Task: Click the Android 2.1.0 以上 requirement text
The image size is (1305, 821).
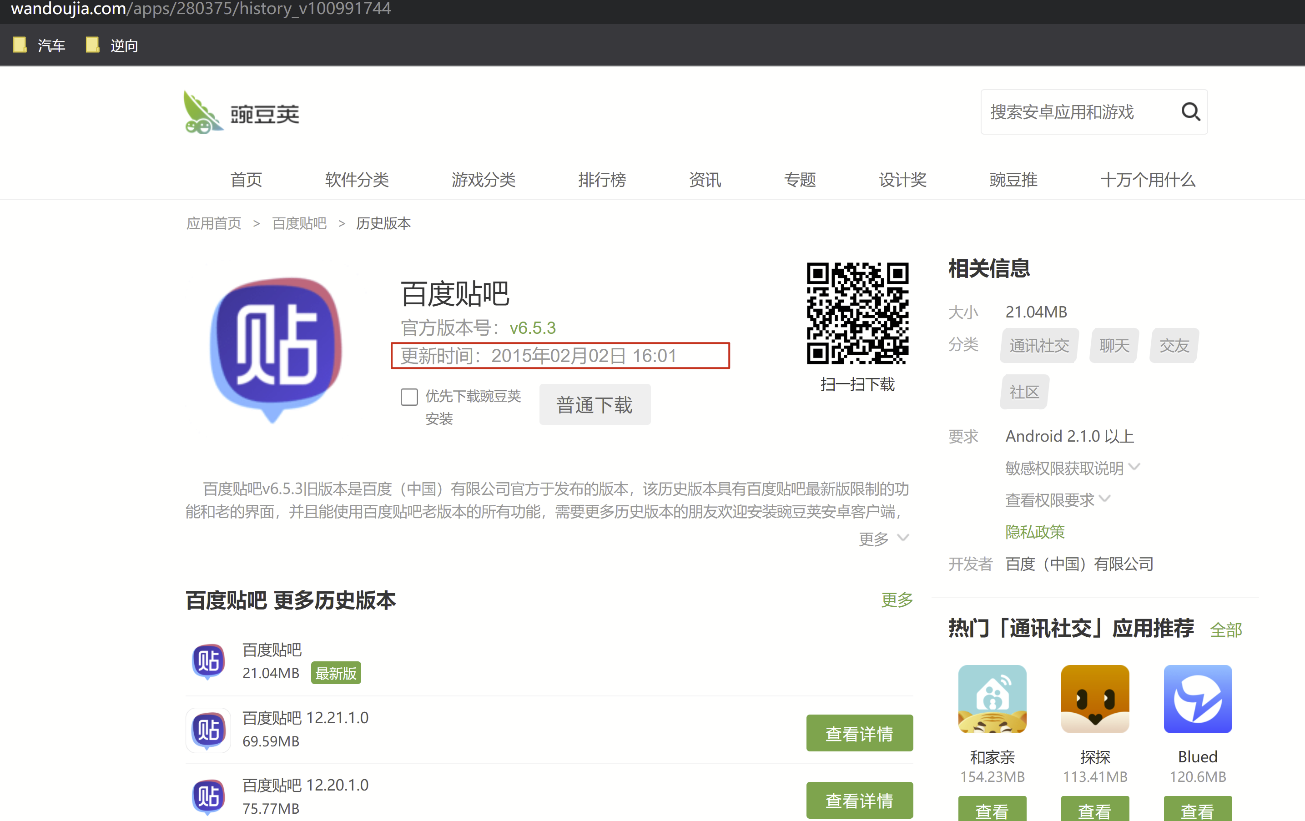Action: (x=1069, y=436)
